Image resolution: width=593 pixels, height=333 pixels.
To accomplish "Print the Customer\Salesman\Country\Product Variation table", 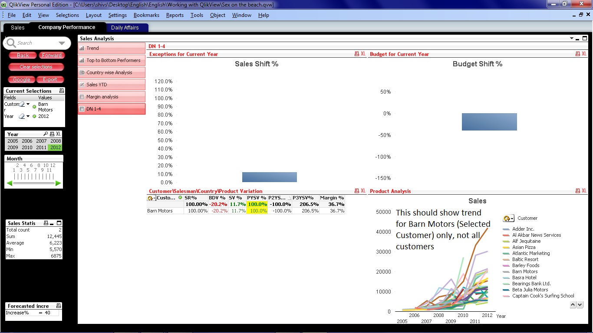I will [x=357, y=191].
